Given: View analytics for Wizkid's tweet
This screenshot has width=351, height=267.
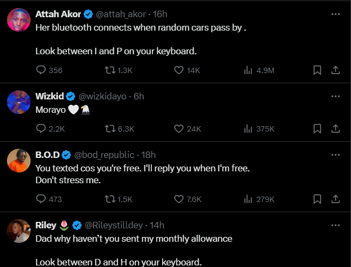Looking at the screenshot, I should tap(248, 128).
